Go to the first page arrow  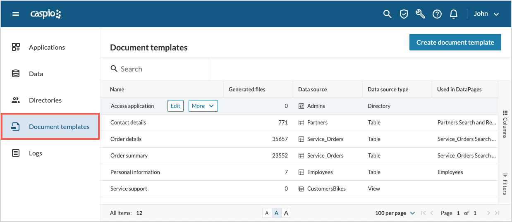click(423, 213)
